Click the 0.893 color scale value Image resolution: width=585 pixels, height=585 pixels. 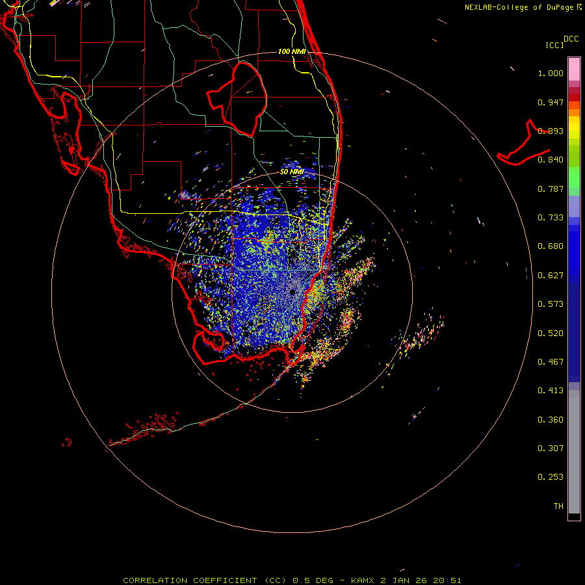[x=551, y=131]
